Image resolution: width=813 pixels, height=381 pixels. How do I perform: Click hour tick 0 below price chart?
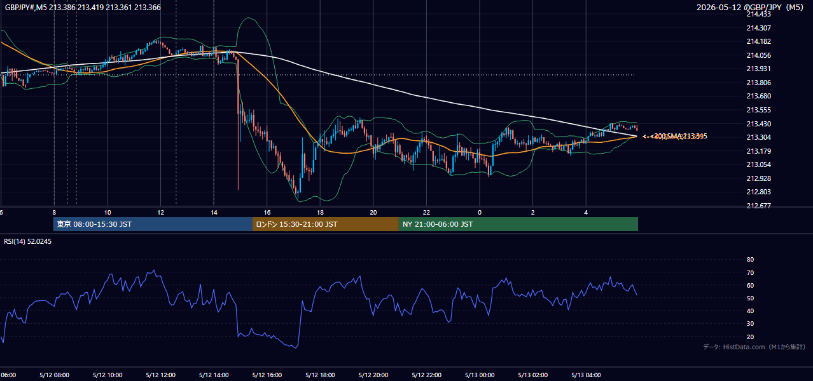480,212
